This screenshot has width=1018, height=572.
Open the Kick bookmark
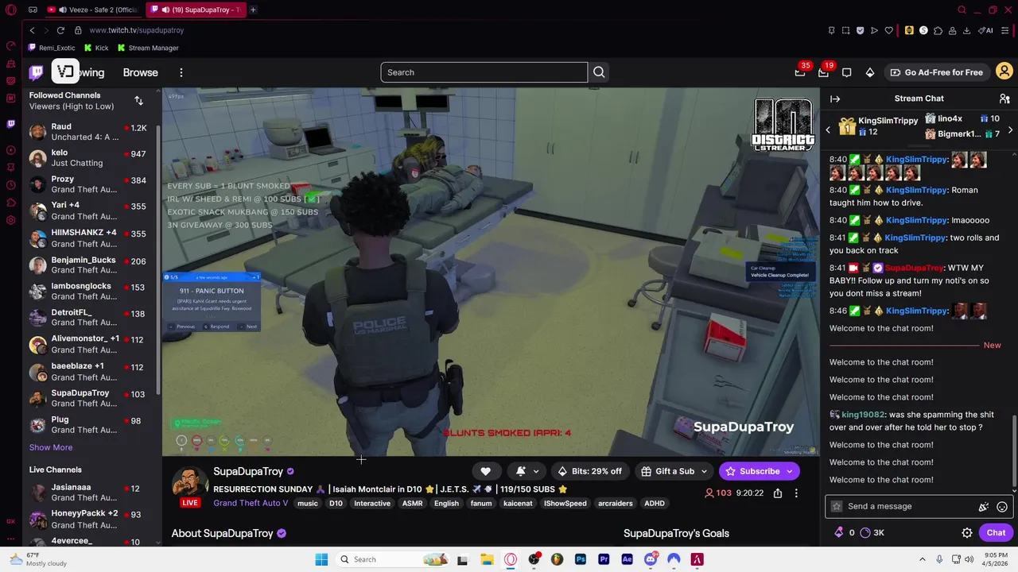[95, 48]
